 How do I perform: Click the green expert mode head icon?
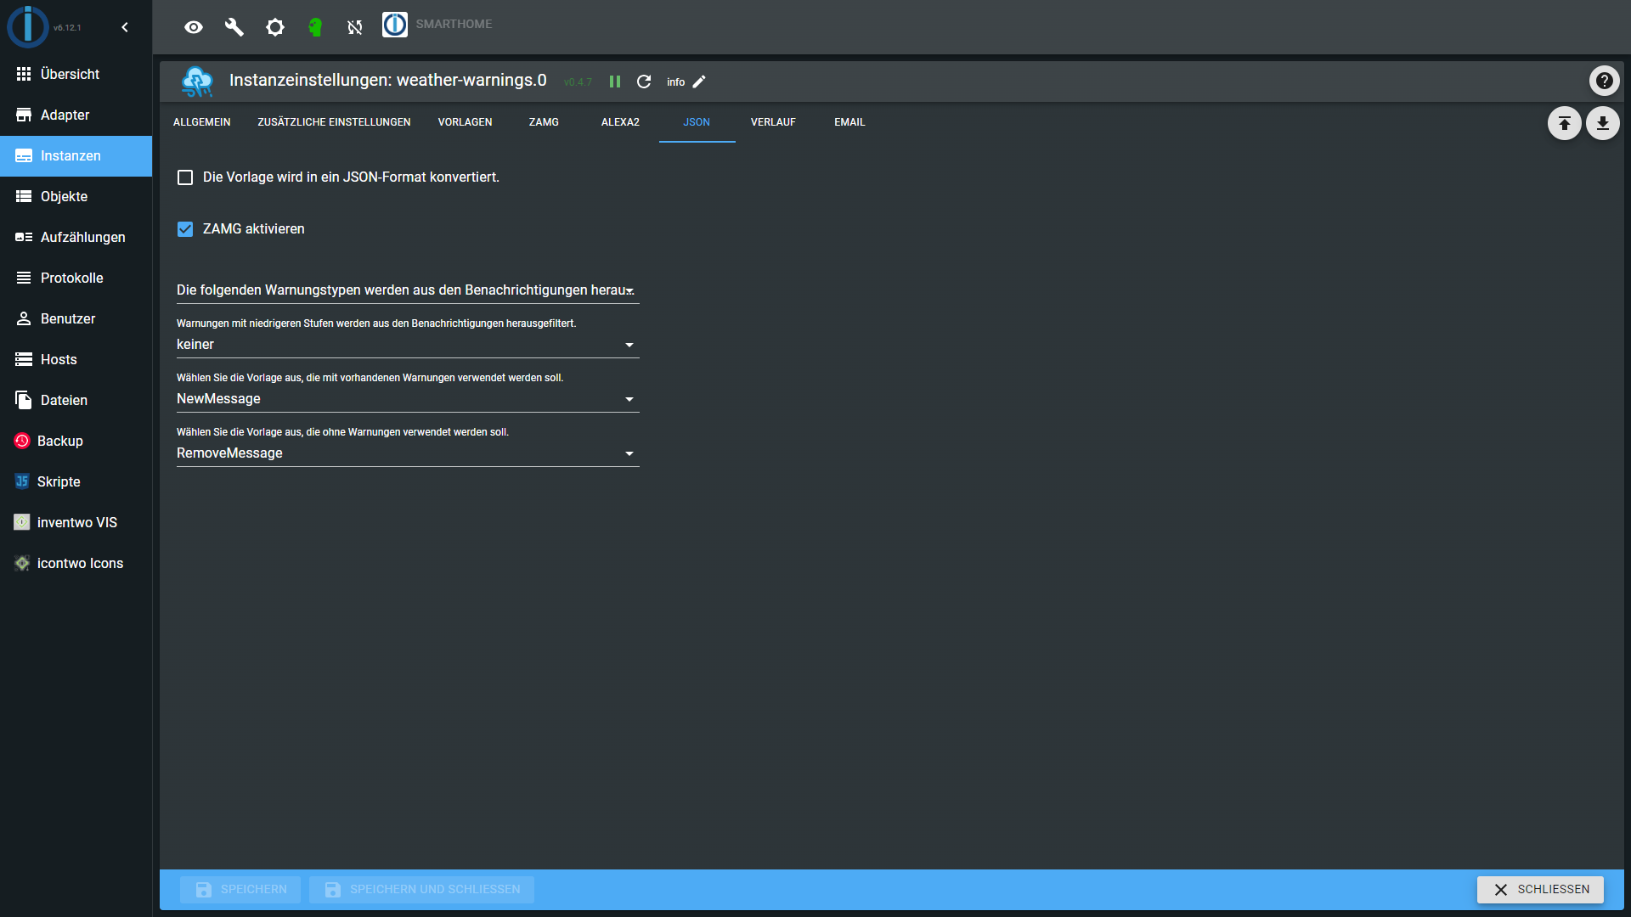315,27
